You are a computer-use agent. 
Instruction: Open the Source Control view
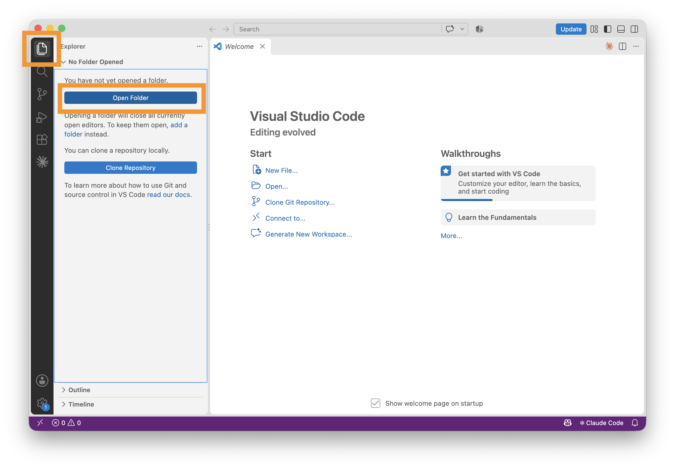tap(42, 94)
